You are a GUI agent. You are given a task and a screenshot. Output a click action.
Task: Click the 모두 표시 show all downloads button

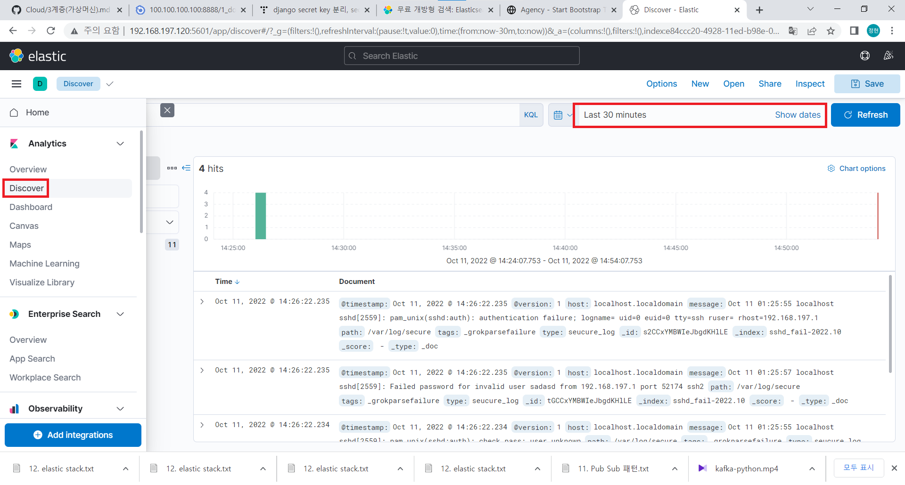pyautogui.click(x=859, y=468)
